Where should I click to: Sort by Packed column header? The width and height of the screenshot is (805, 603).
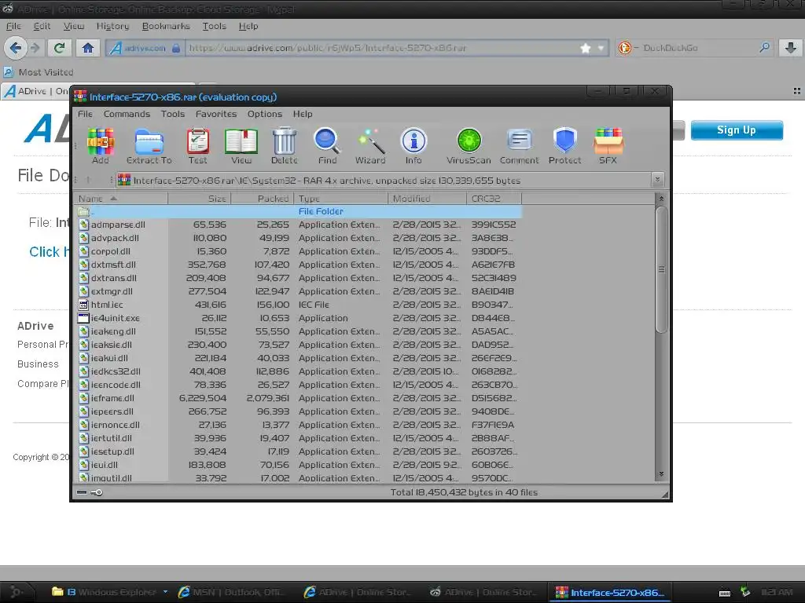click(263, 199)
